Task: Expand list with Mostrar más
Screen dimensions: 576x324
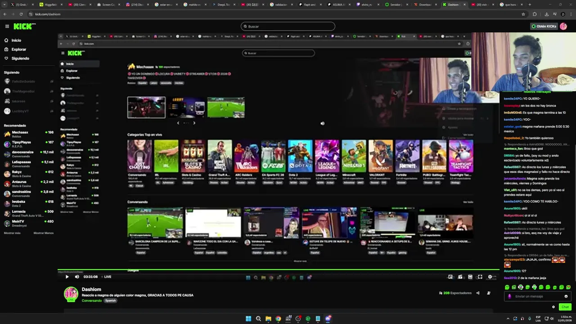Action: [x=12, y=233]
